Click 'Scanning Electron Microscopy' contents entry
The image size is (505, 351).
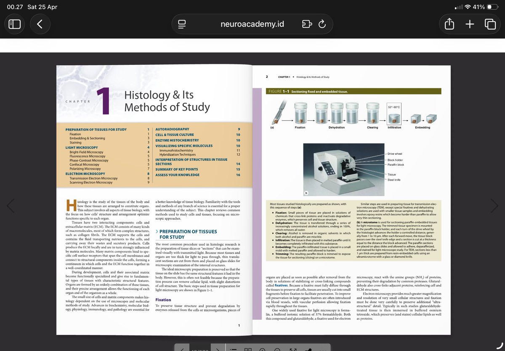[x=91, y=182]
